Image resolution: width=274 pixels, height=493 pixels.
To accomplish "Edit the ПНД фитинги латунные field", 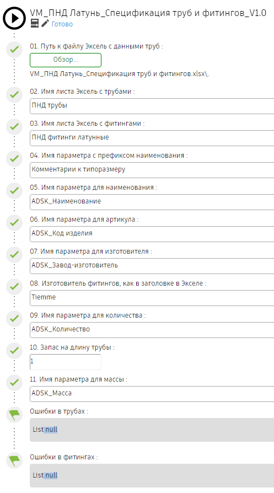I will 152,138.
